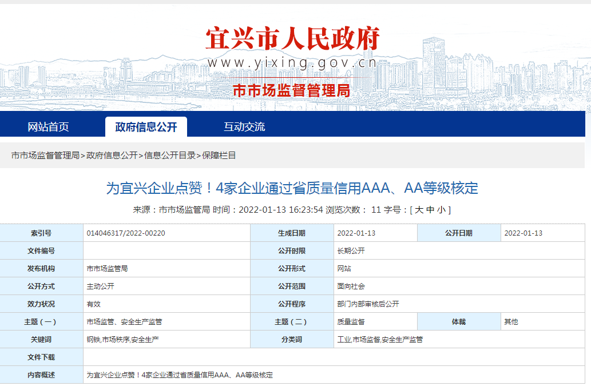Click the 公开范围 header cell

coord(292,286)
